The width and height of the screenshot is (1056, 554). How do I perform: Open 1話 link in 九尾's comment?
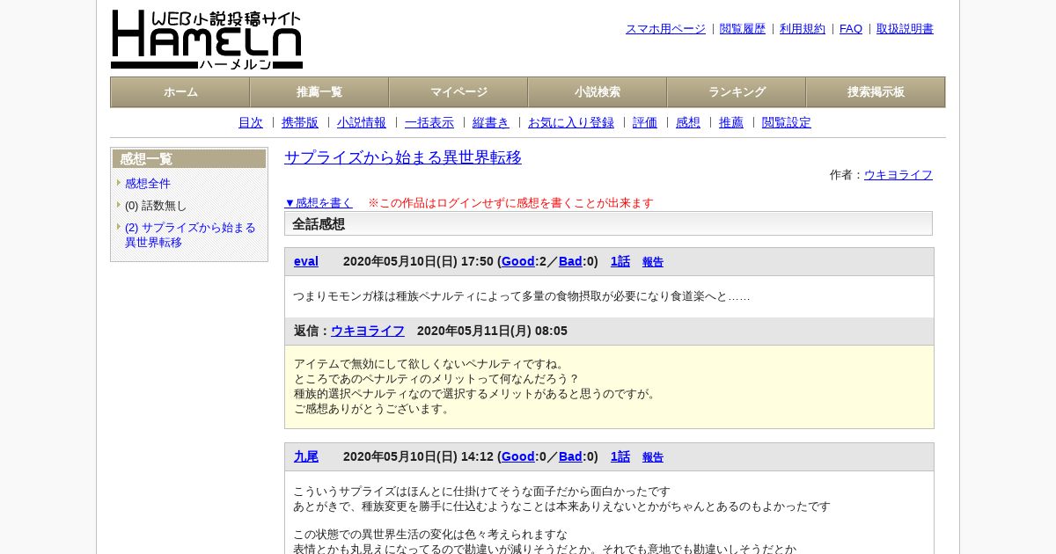pos(620,456)
